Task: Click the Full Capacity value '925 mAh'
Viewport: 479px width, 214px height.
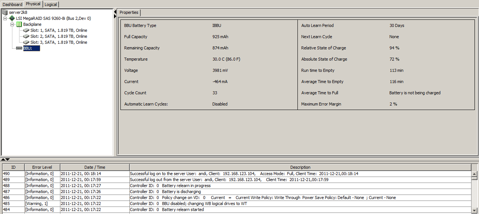Action: pos(220,37)
